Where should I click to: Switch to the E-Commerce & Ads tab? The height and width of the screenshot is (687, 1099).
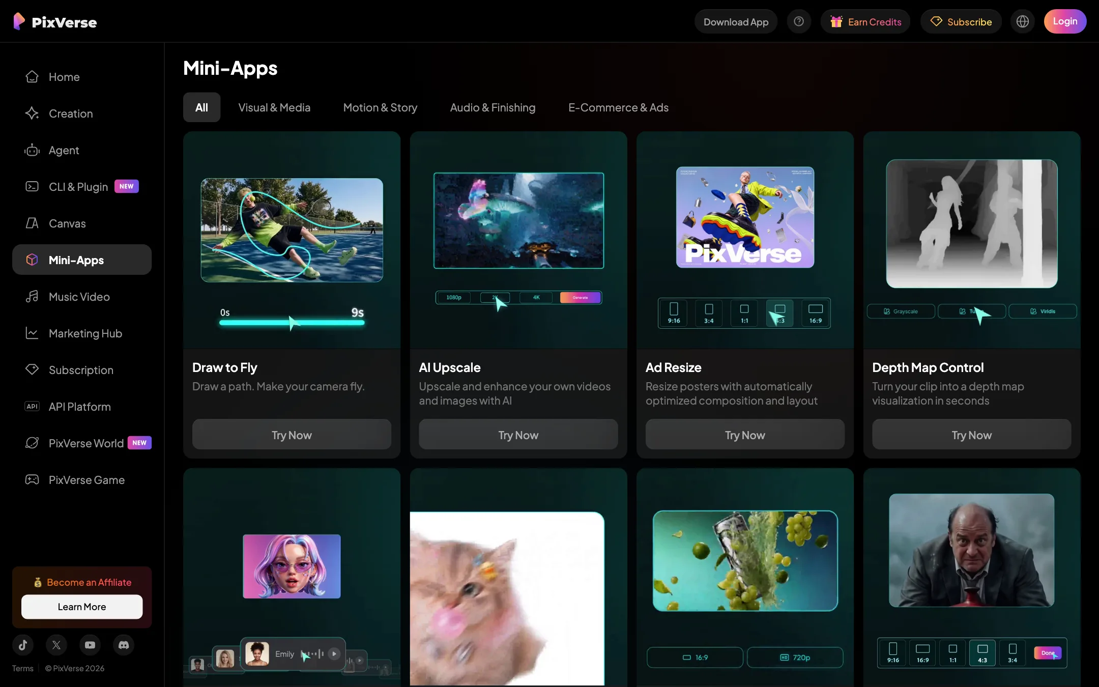coord(618,107)
